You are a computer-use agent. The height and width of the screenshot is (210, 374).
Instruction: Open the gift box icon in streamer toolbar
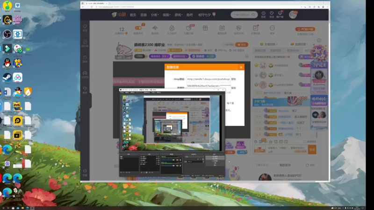tap(205, 28)
